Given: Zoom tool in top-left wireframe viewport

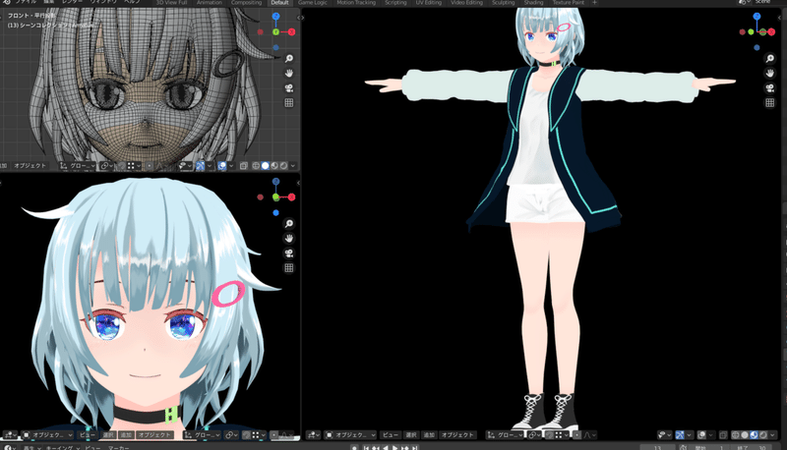Looking at the screenshot, I should 289,59.
